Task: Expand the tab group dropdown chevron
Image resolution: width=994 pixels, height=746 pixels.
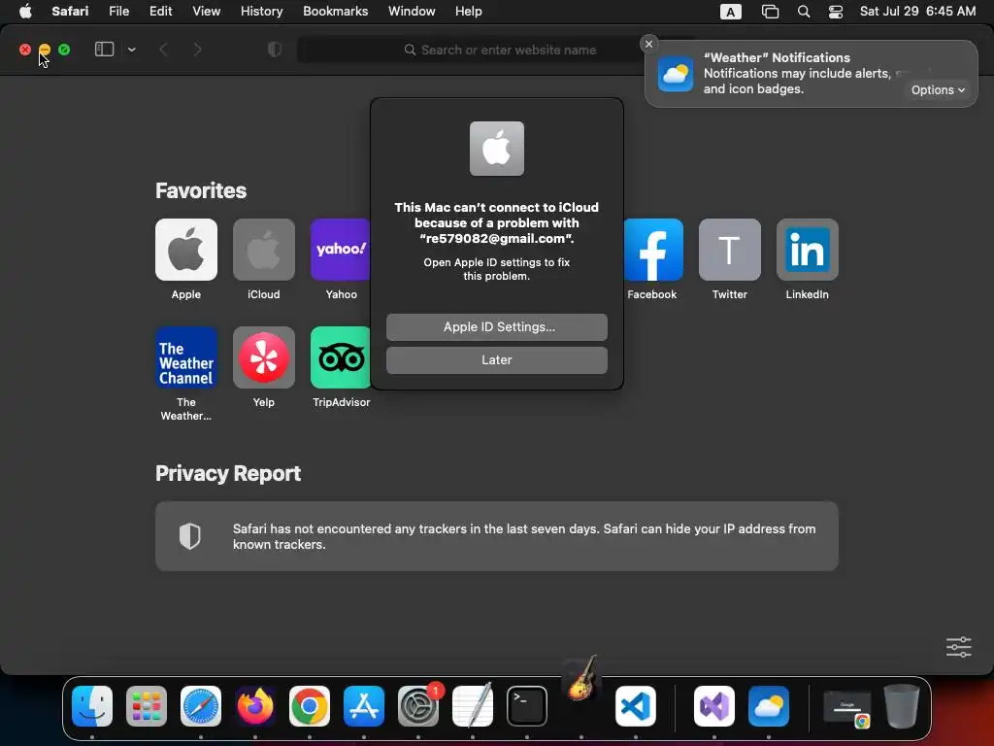Action: point(131,50)
